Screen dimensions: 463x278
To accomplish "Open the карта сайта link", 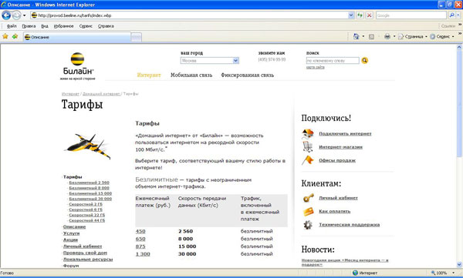I will [315, 67].
